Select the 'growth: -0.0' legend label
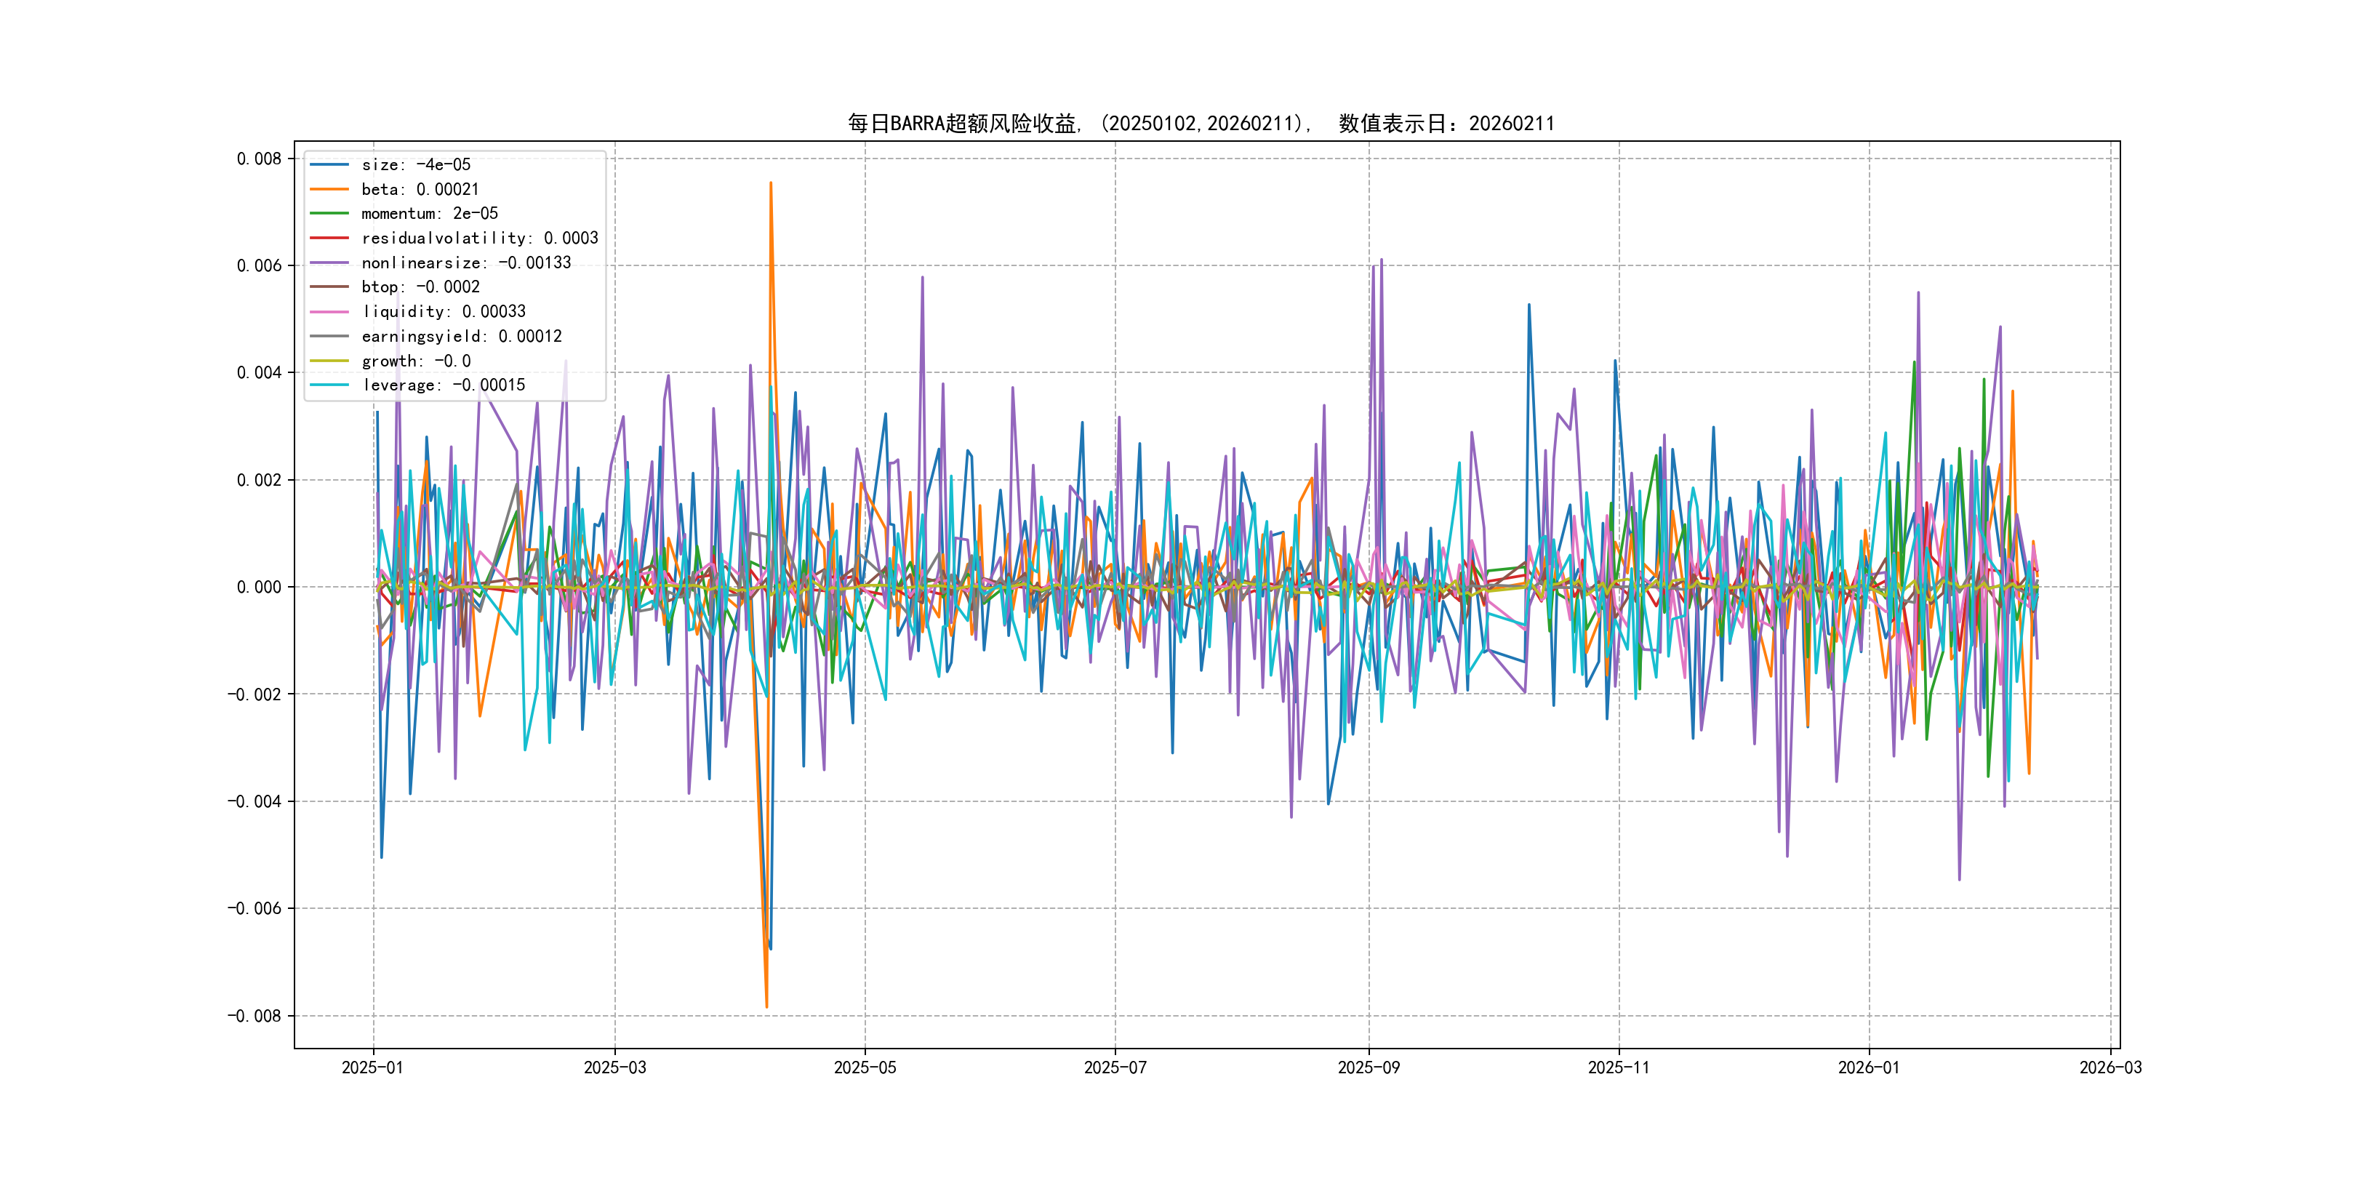2356x1178 pixels. [415, 361]
